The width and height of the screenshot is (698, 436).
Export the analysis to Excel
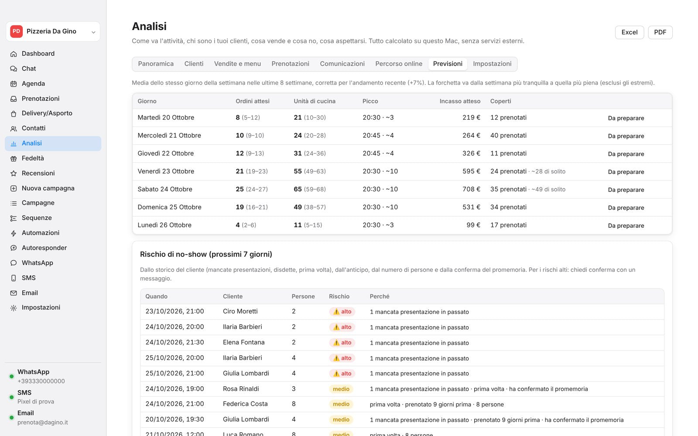[x=630, y=32]
